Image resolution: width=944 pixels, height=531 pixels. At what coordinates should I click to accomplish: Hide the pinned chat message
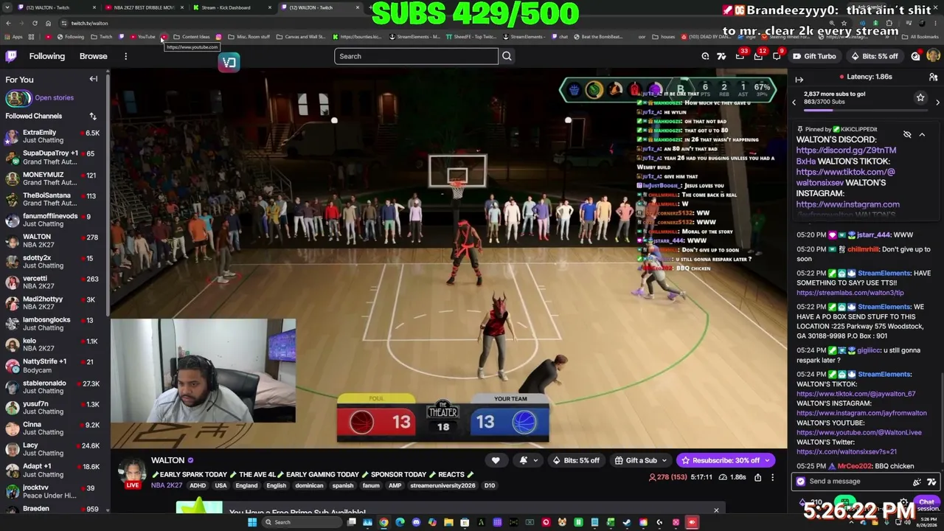click(x=907, y=134)
